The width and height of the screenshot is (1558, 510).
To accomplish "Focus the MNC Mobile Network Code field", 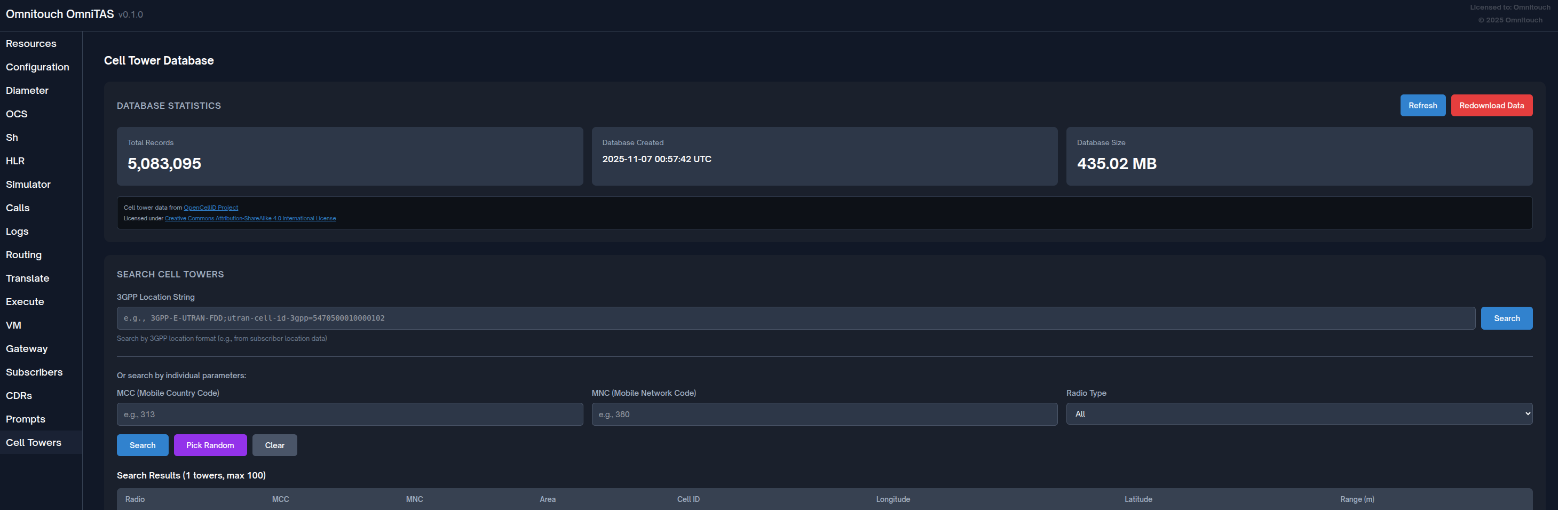I will click(824, 415).
